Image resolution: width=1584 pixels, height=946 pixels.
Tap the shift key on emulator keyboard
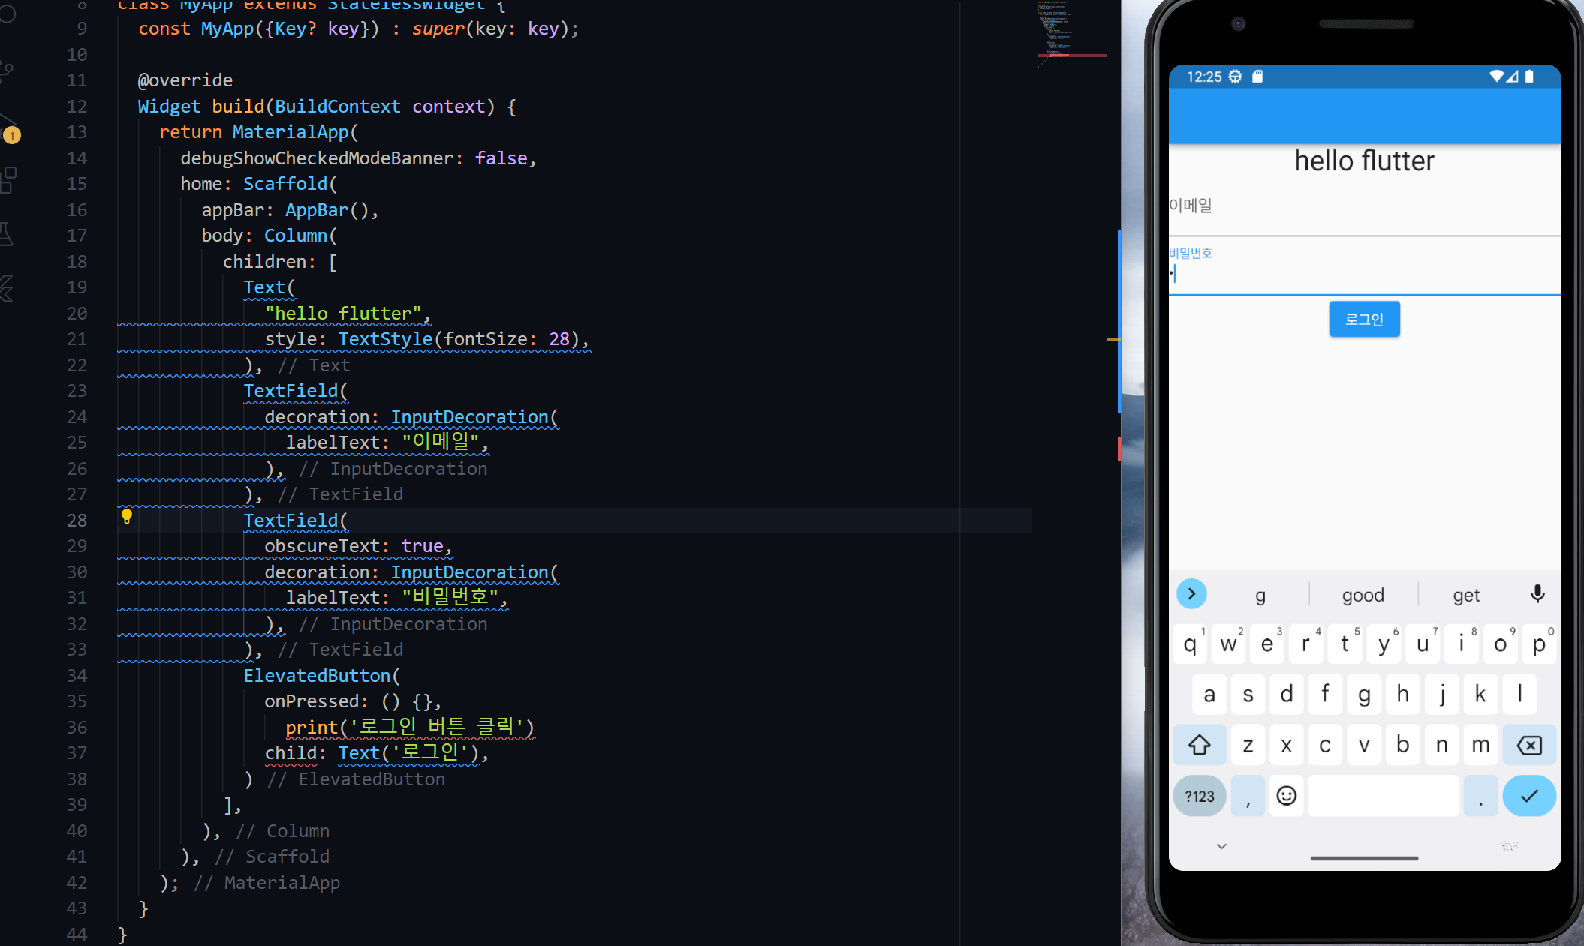pos(1199,745)
